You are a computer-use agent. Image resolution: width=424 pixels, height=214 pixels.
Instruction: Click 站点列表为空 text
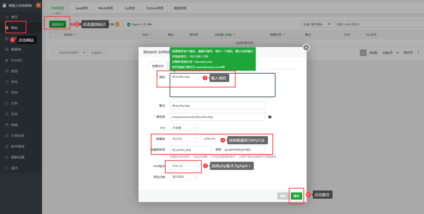(x=245, y=43)
